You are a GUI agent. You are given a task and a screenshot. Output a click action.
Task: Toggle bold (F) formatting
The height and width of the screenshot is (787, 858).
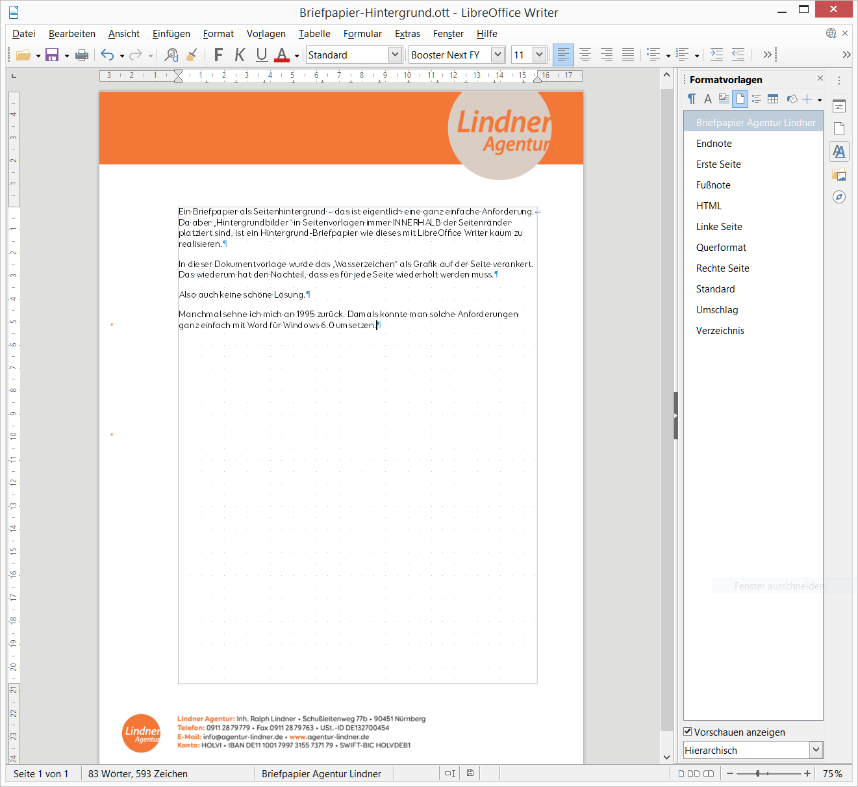(x=218, y=55)
